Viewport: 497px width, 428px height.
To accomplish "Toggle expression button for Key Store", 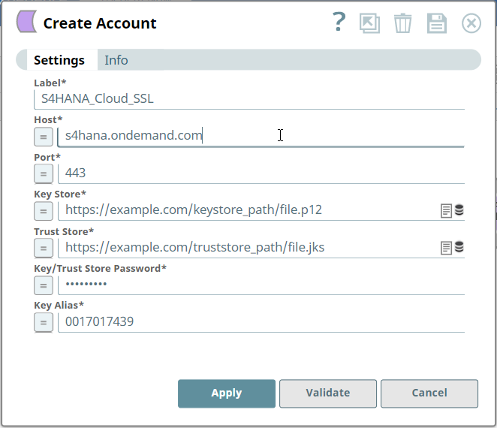I will click(x=44, y=211).
